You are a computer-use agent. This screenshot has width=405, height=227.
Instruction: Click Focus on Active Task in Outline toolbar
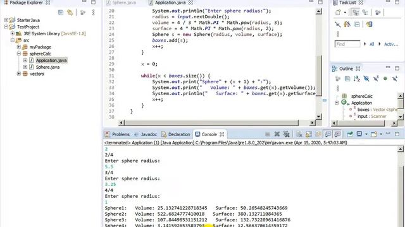[x=337, y=79]
